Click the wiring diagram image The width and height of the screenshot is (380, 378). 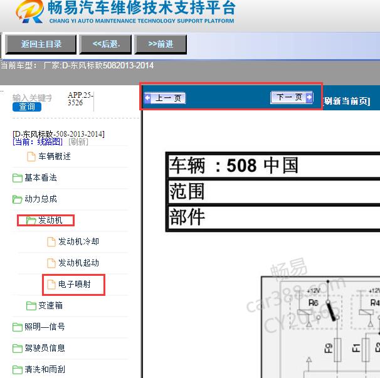point(320,327)
